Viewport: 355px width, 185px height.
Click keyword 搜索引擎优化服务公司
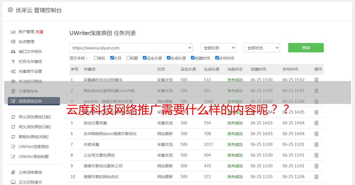point(103,166)
